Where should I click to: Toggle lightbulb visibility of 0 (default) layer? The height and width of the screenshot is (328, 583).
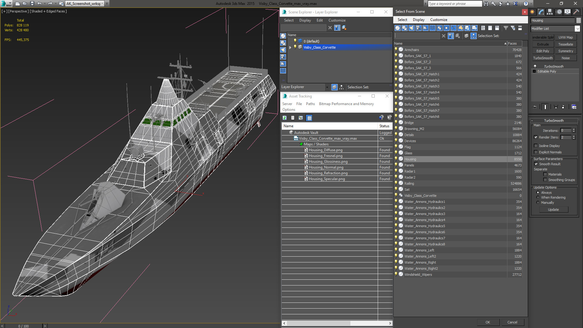coord(295,41)
